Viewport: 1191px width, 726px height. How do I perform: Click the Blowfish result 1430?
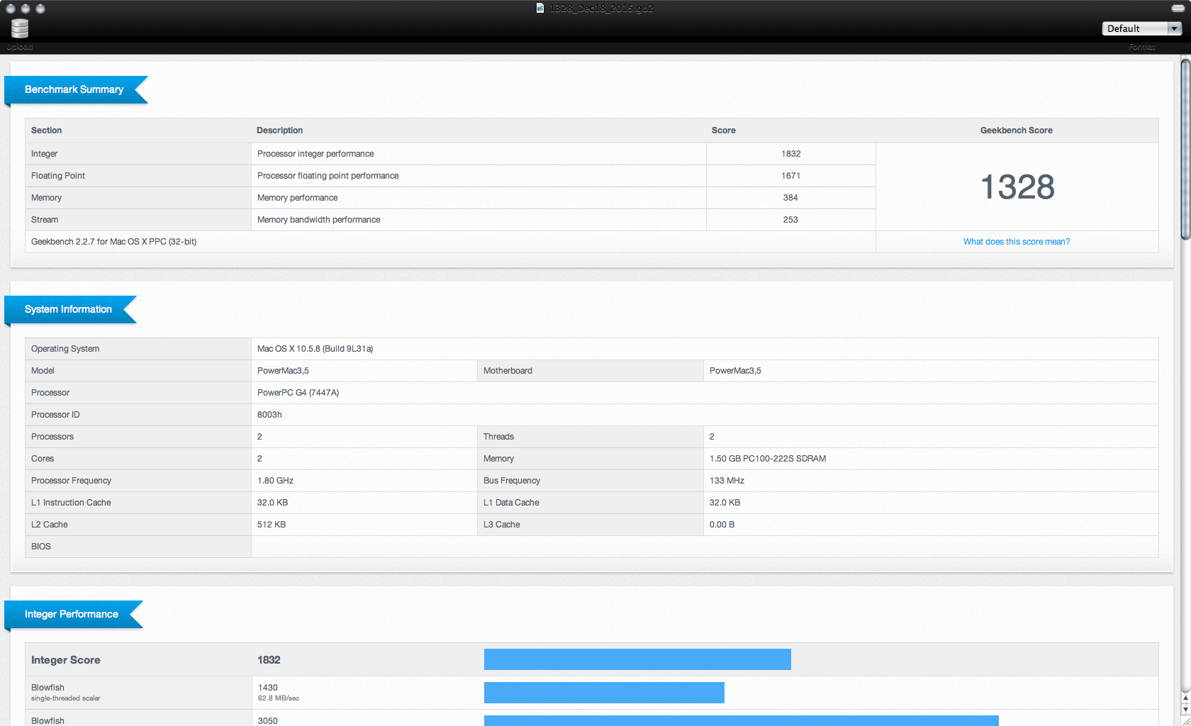click(268, 688)
